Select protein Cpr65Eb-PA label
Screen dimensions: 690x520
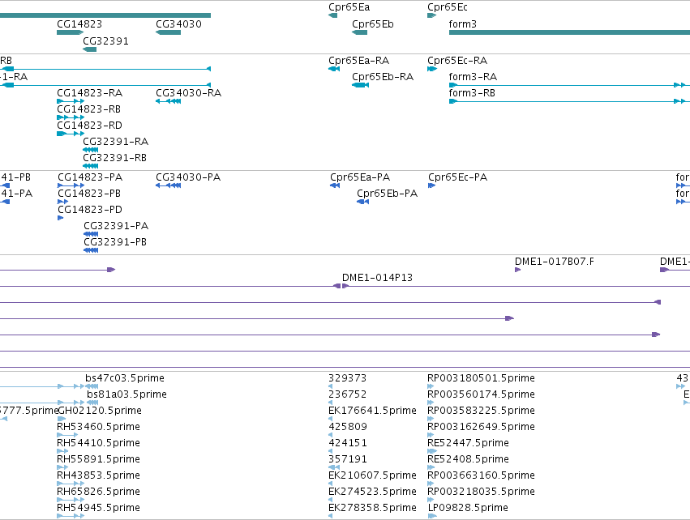click(x=387, y=194)
